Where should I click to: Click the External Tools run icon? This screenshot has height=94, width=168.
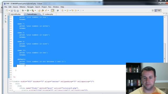point(33,10)
